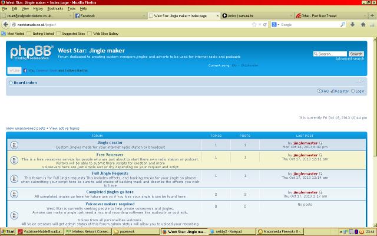Open the Google search engine dropdown
The width and height of the screenshot is (377, 236).
point(276,25)
